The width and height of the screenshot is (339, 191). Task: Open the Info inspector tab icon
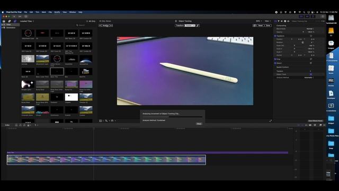pos(285,21)
